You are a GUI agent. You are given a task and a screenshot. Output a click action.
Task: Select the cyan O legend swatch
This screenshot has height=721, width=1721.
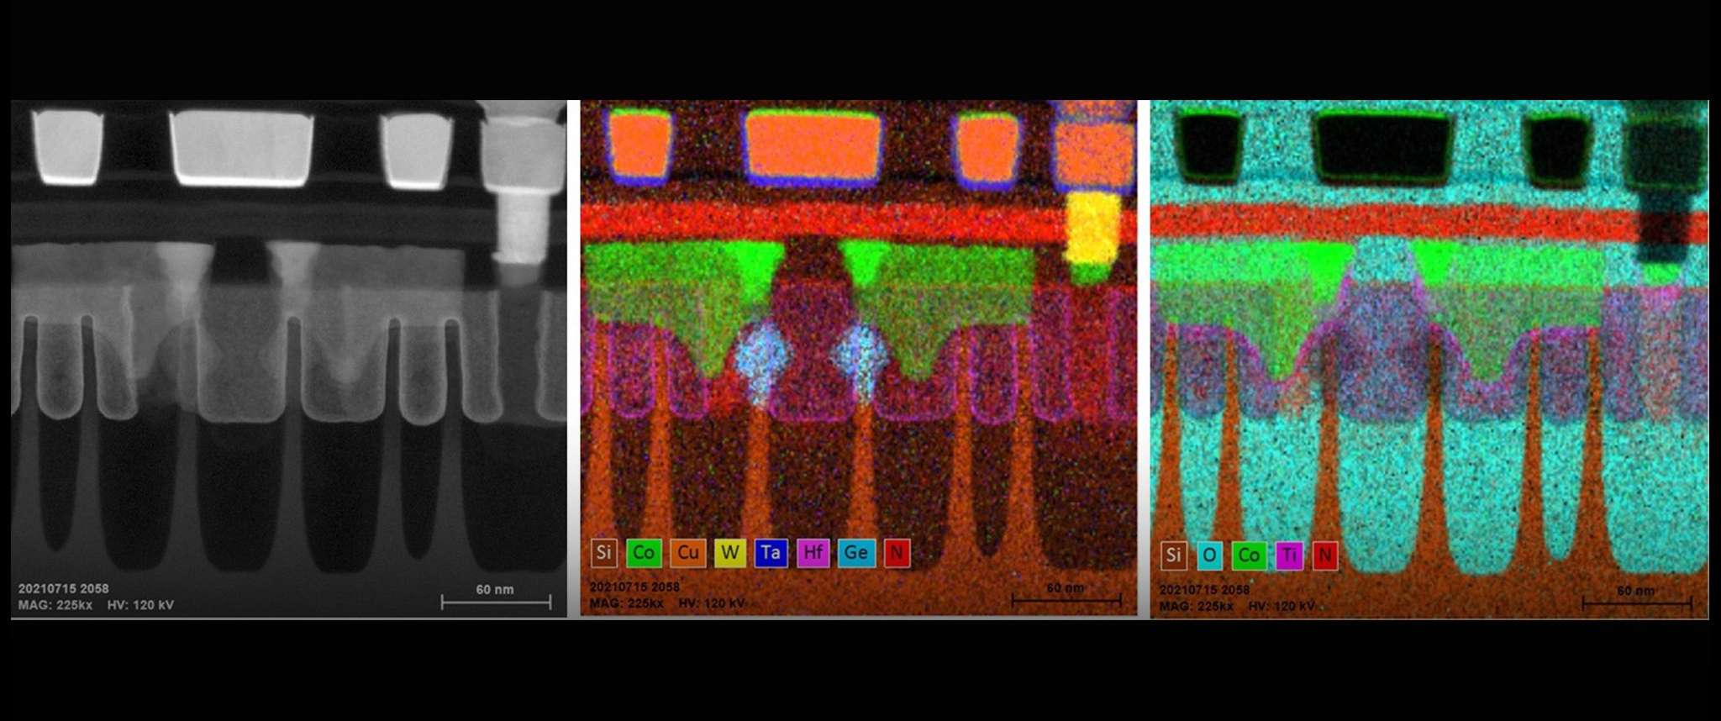tap(1208, 555)
